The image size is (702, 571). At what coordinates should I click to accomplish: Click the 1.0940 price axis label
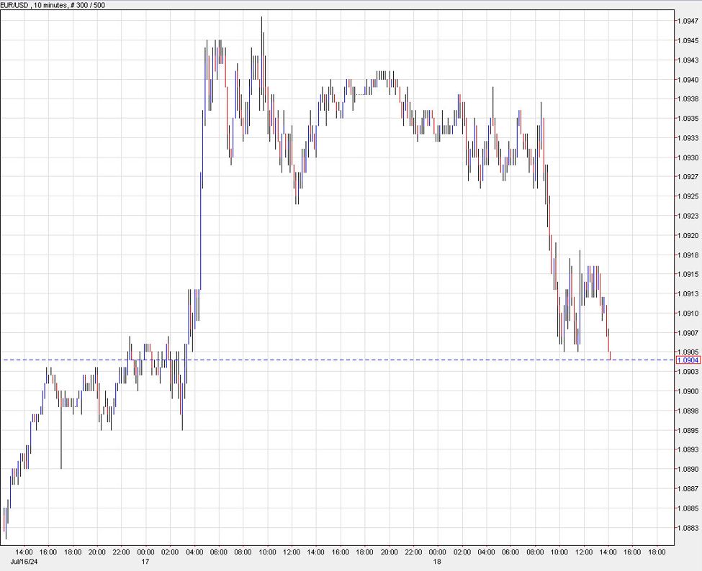pos(688,80)
